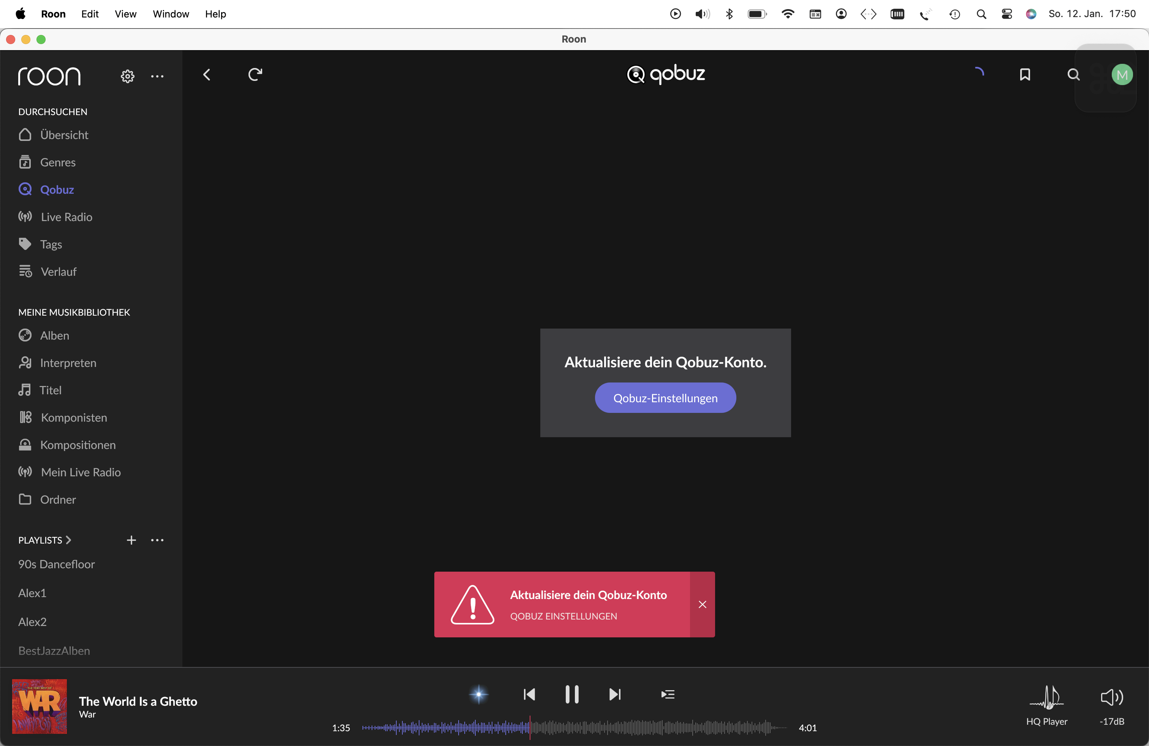Open the Roon menu in menu bar
This screenshot has height=746, width=1149.
click(53, 14)
